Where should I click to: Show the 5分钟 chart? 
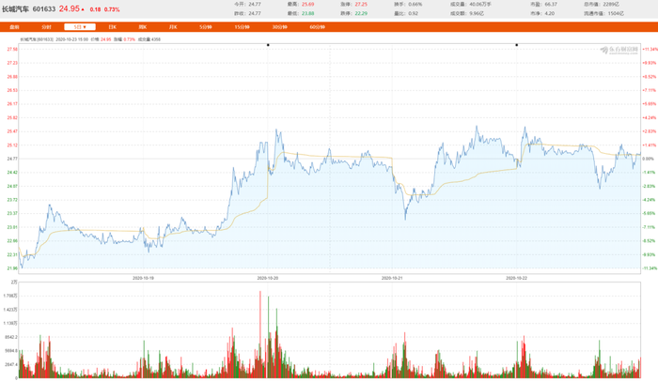coord(205,27)
